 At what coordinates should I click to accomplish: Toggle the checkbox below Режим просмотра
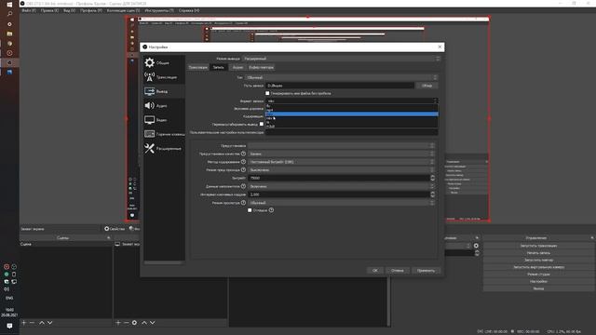(x=250, y=210)
